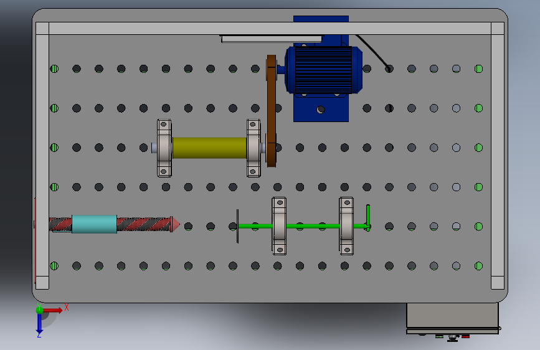Select left bearing block on yellow shaft

pyautogui.click(x=164, y=148)
